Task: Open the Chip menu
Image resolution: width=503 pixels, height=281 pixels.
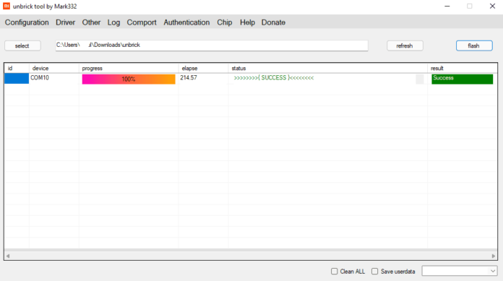Action: tap(225, 22)
